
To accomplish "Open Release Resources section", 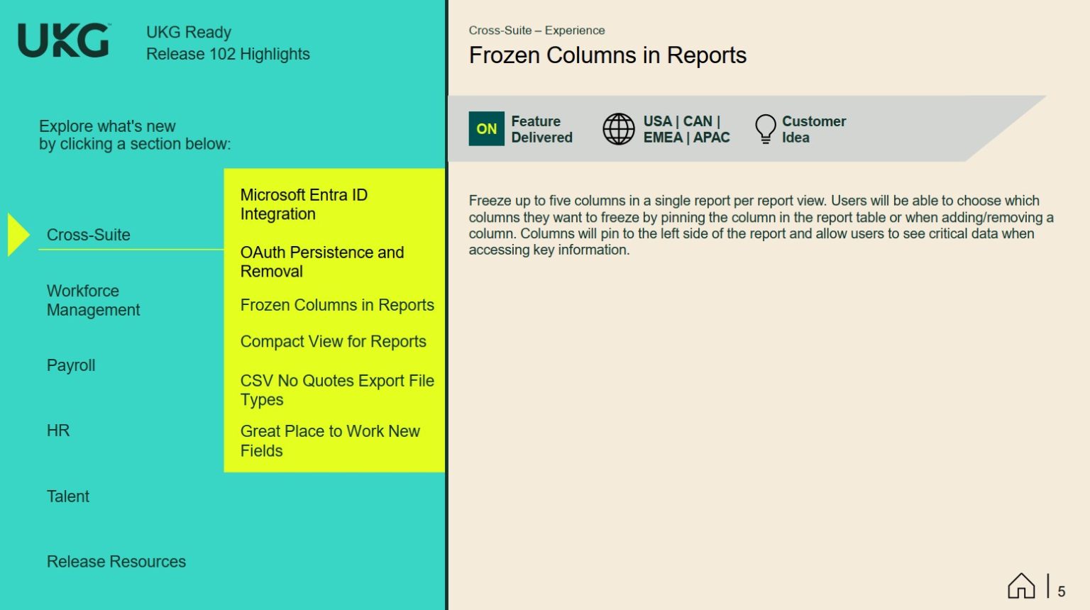I will coord(116,562).
